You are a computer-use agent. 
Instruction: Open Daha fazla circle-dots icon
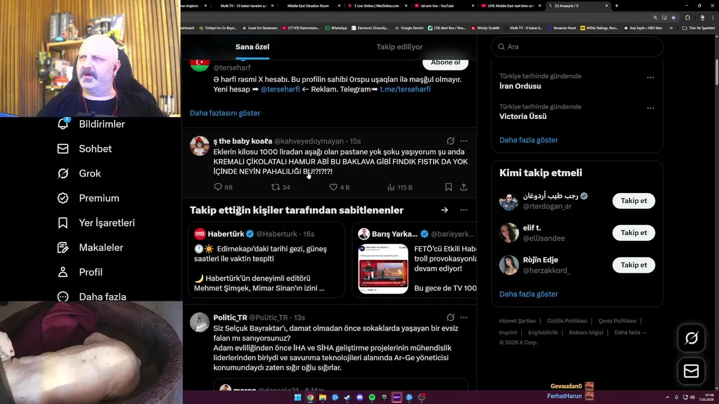pos(63,297)
